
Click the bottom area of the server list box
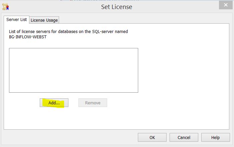click(x=73, y=88)
